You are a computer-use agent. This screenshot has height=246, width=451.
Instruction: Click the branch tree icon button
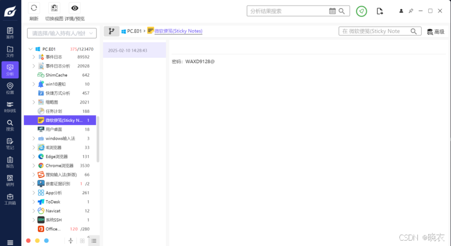pyautogui.click(x=111, y=31)
